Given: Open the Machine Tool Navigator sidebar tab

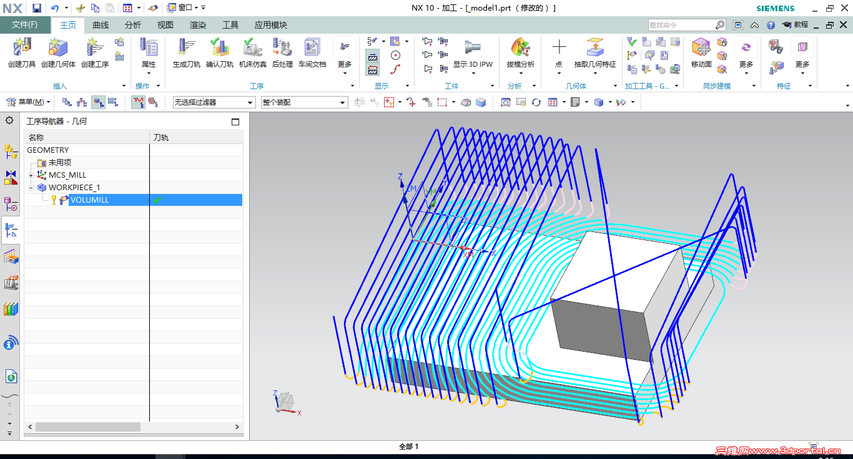Looking at the screenshot, I should click(11, 283).
